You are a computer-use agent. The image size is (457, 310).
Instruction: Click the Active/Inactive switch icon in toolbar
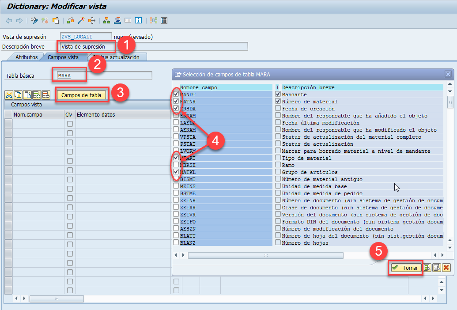(x=45, y=21)
